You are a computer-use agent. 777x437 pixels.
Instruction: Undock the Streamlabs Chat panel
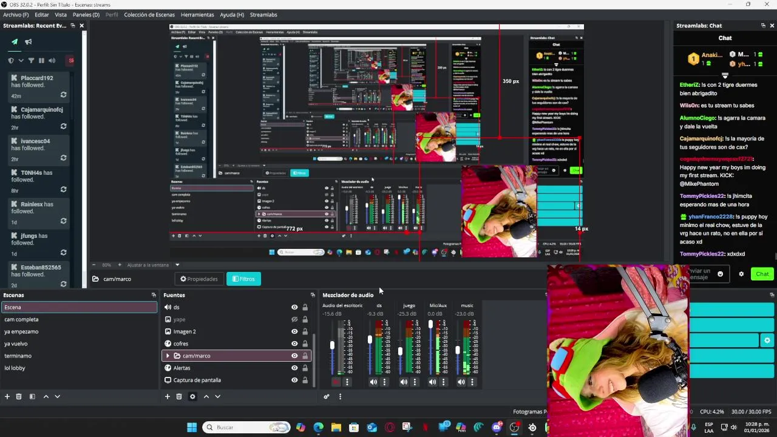click(763, 25)
